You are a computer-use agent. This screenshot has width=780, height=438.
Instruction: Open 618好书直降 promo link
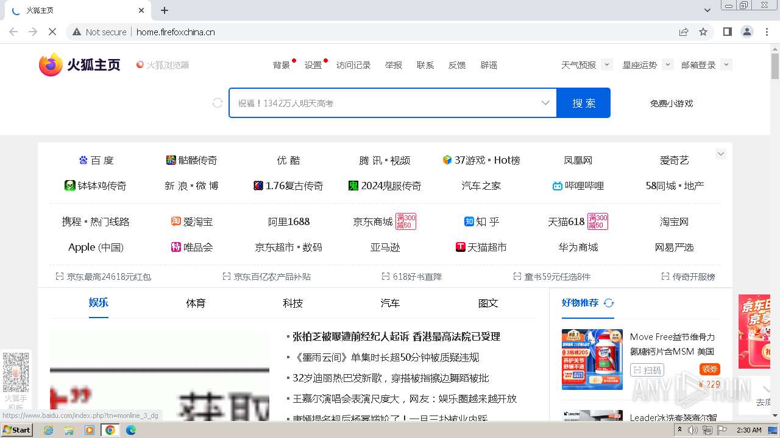coord(412,277)
